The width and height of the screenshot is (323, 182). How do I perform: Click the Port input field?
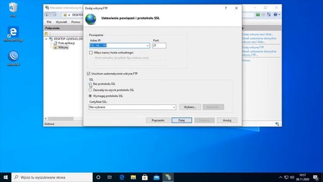(x=159, y=45)
